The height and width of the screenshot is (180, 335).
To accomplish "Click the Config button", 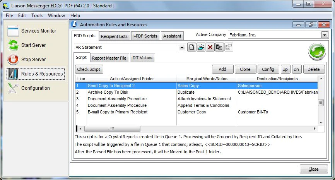I will coord(268,69).
